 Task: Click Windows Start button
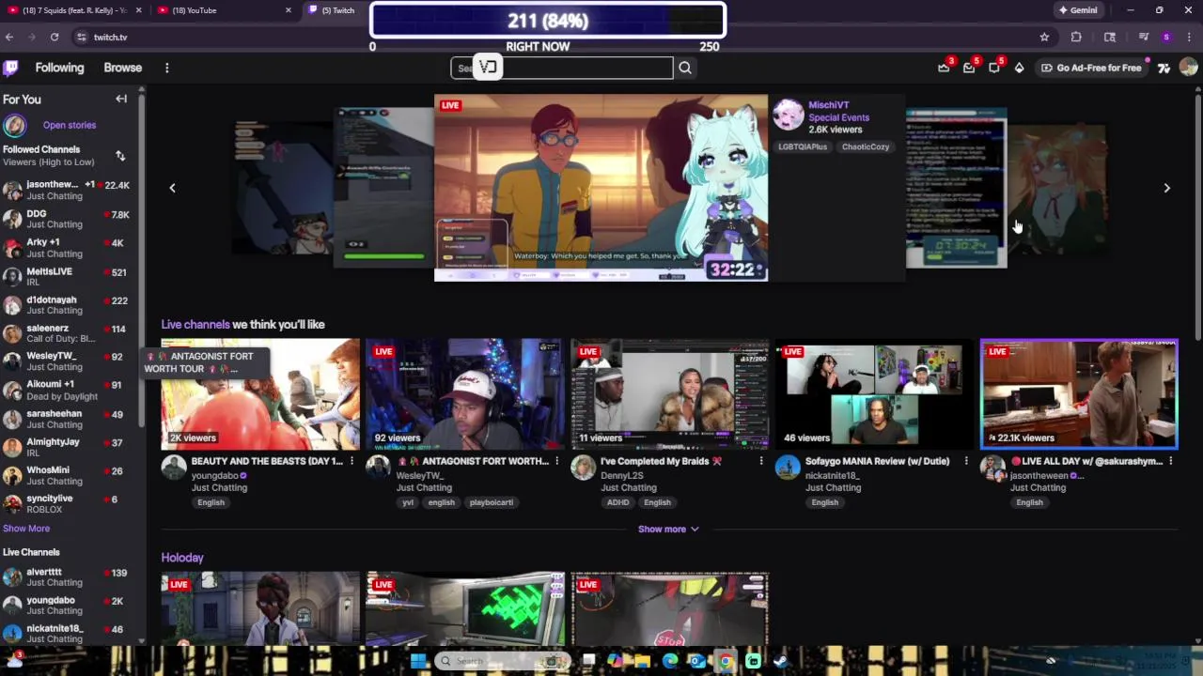tap(417, 661)
